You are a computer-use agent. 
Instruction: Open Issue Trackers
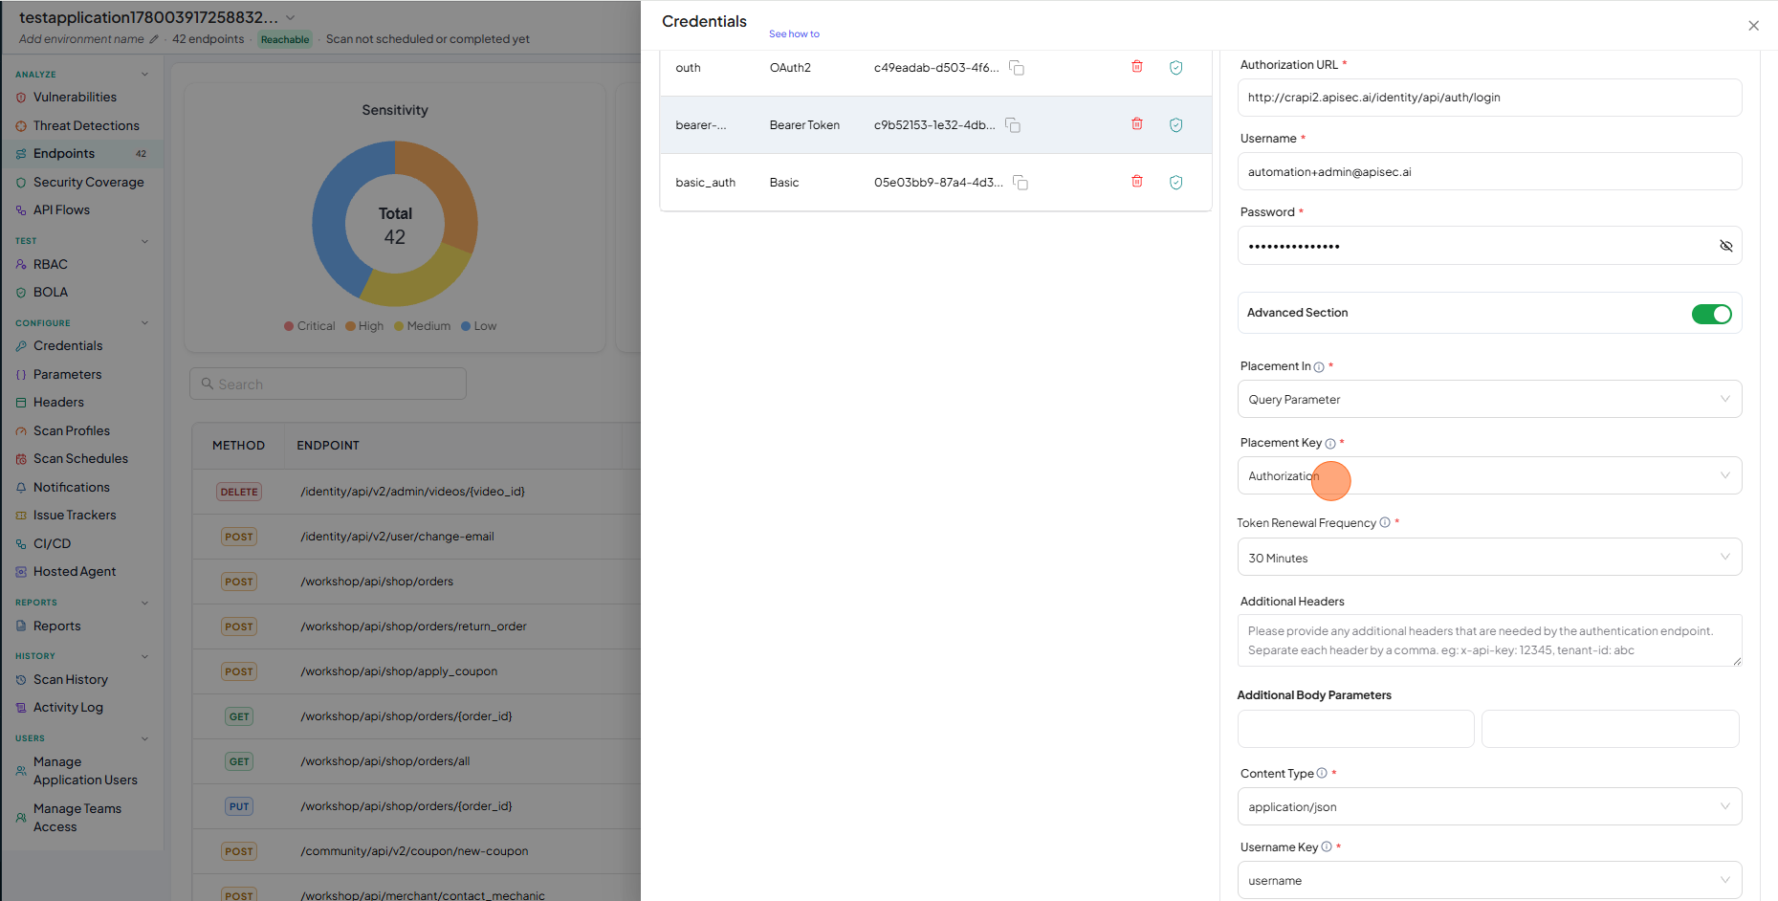[75, 516]
